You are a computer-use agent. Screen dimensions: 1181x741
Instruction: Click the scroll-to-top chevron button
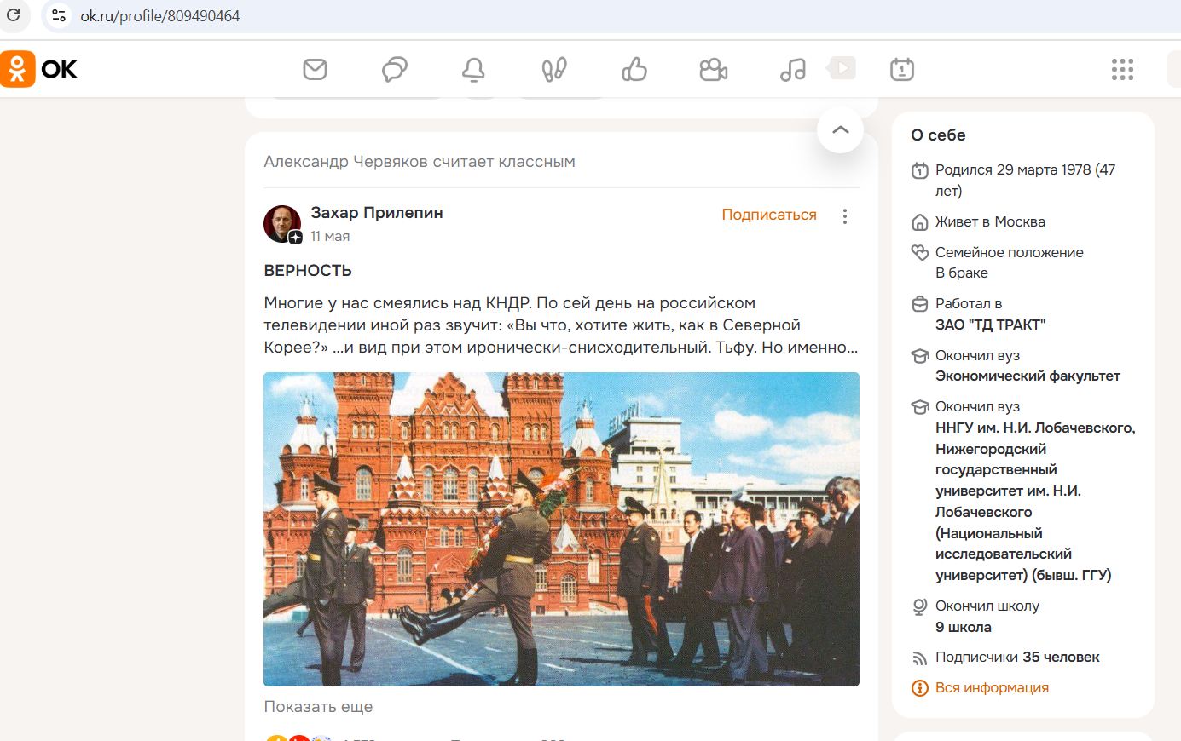(840, 129)
